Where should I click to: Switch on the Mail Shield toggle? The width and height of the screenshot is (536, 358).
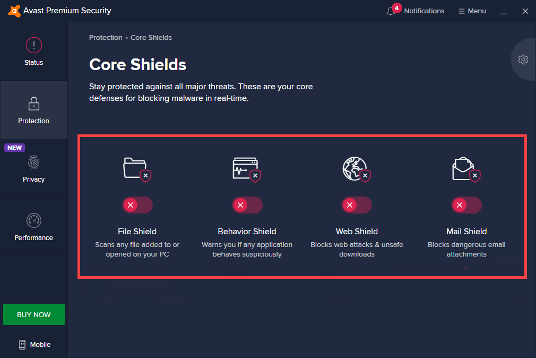point(466,205)
